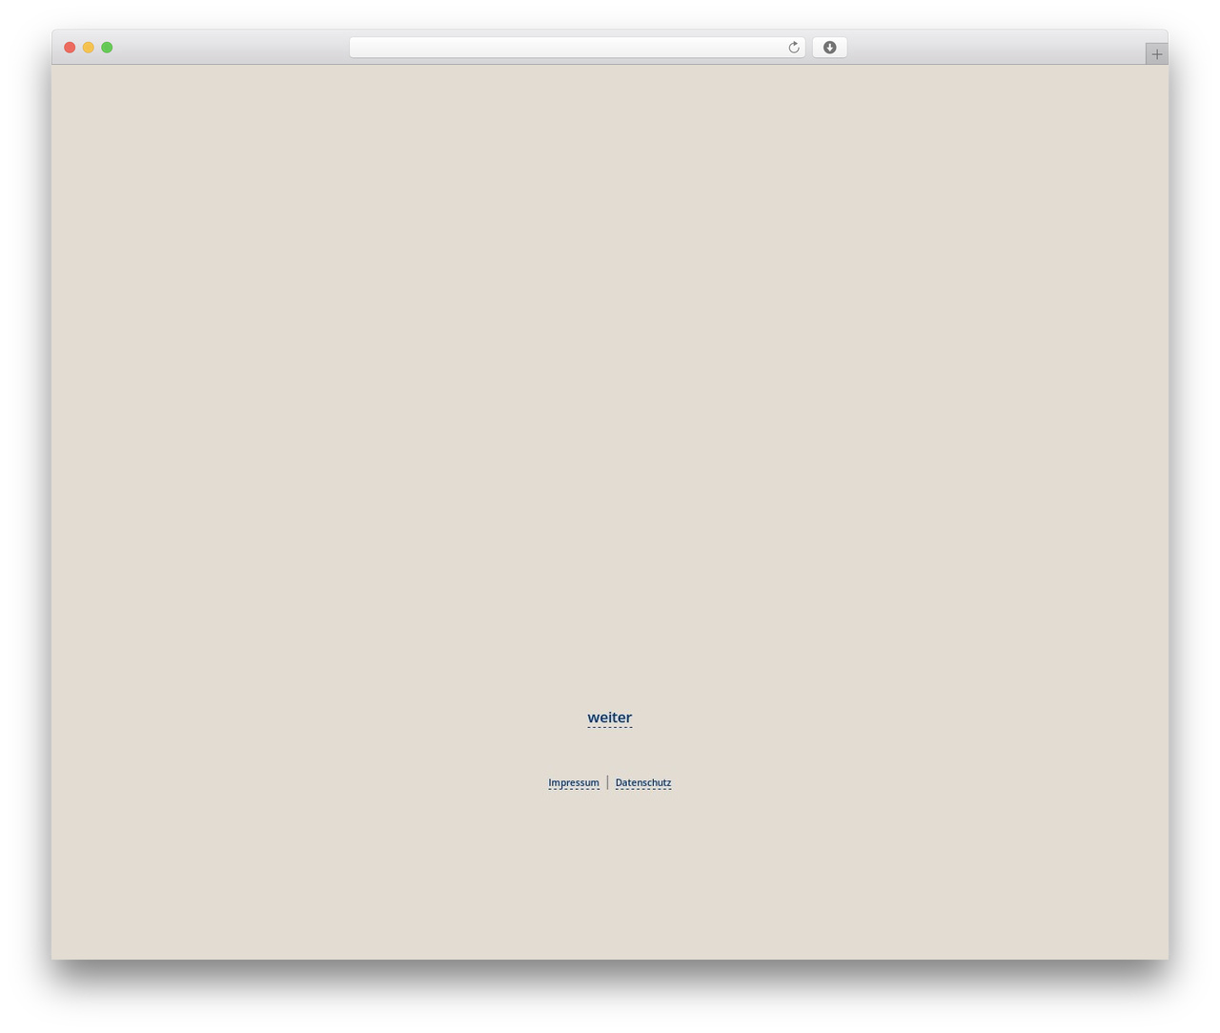Add a new browser tab
This screenshot has width=1220, height=1033.
click(x=1156, y=54)
